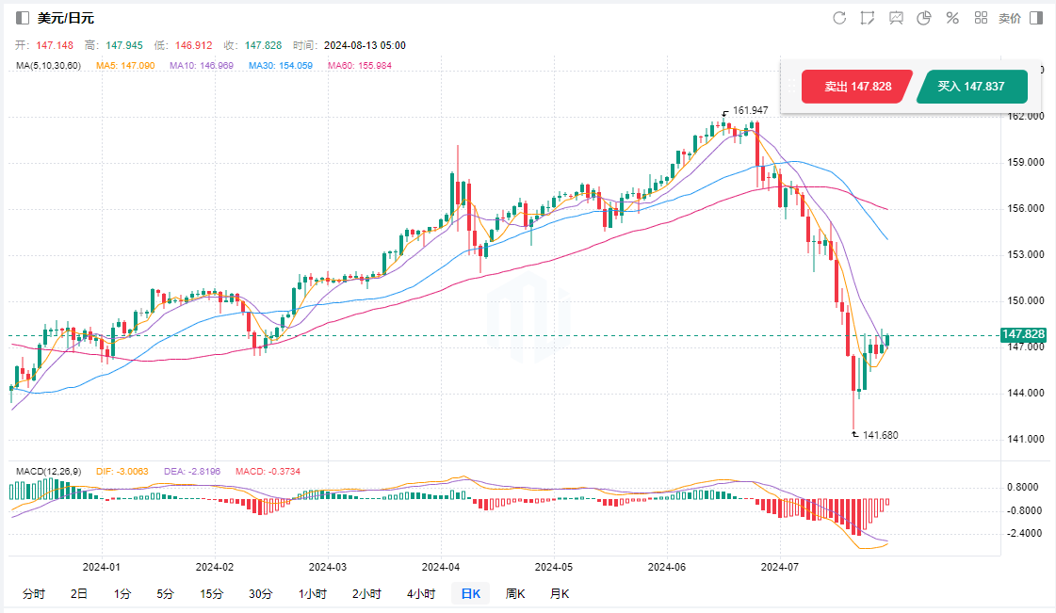
Task: Select the 周K weekly candlestick tab
Action: pos(515,593)
